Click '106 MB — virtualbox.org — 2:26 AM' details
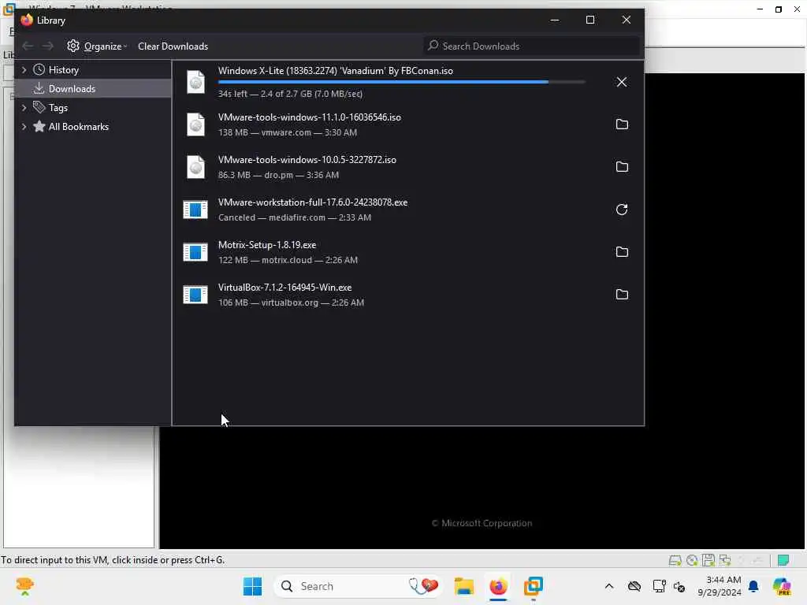The width and height of the screenshot is (807, 605). tap(291, 303)
